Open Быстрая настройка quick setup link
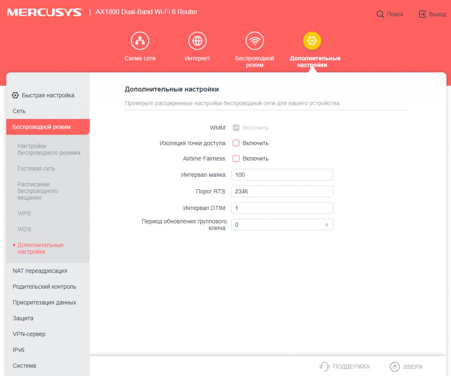 [x=47, y=95]
